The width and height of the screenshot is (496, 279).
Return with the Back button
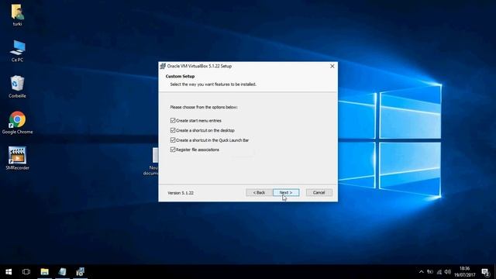coord(259,192)
